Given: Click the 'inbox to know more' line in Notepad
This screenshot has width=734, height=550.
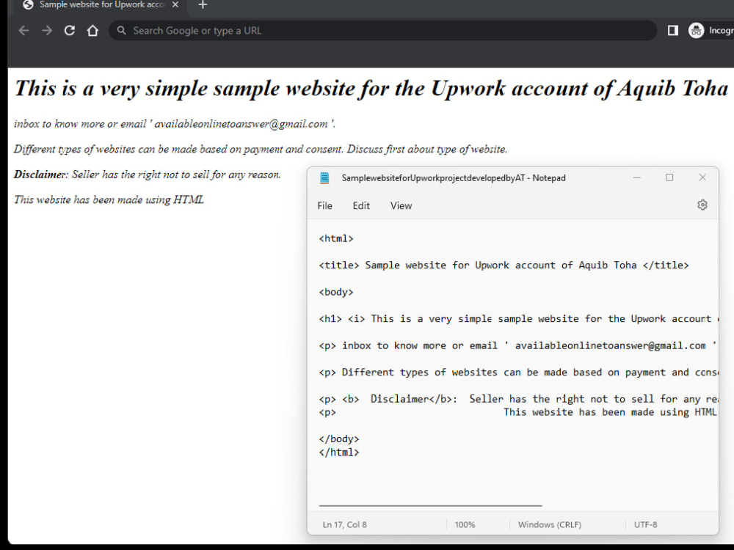Looking at the screenshot, I should click(x=517, y=345).
